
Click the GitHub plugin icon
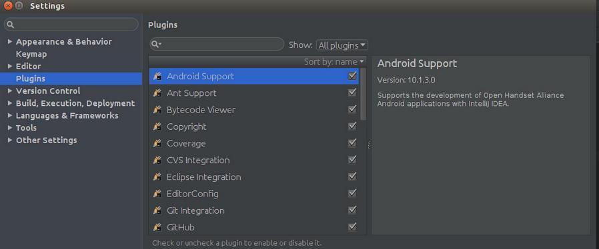(157, 227)
